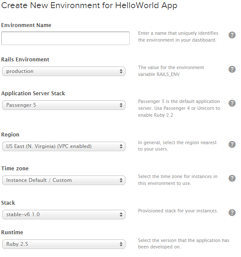Click the Runtime field label
The image size is (241, 257).
[12, 232]
